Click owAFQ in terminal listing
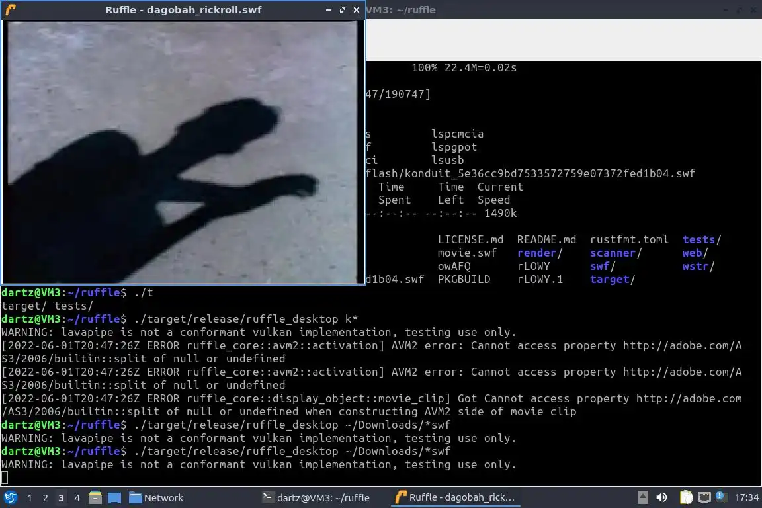Viewport: 762px width, 508px height. coord(454,266)
